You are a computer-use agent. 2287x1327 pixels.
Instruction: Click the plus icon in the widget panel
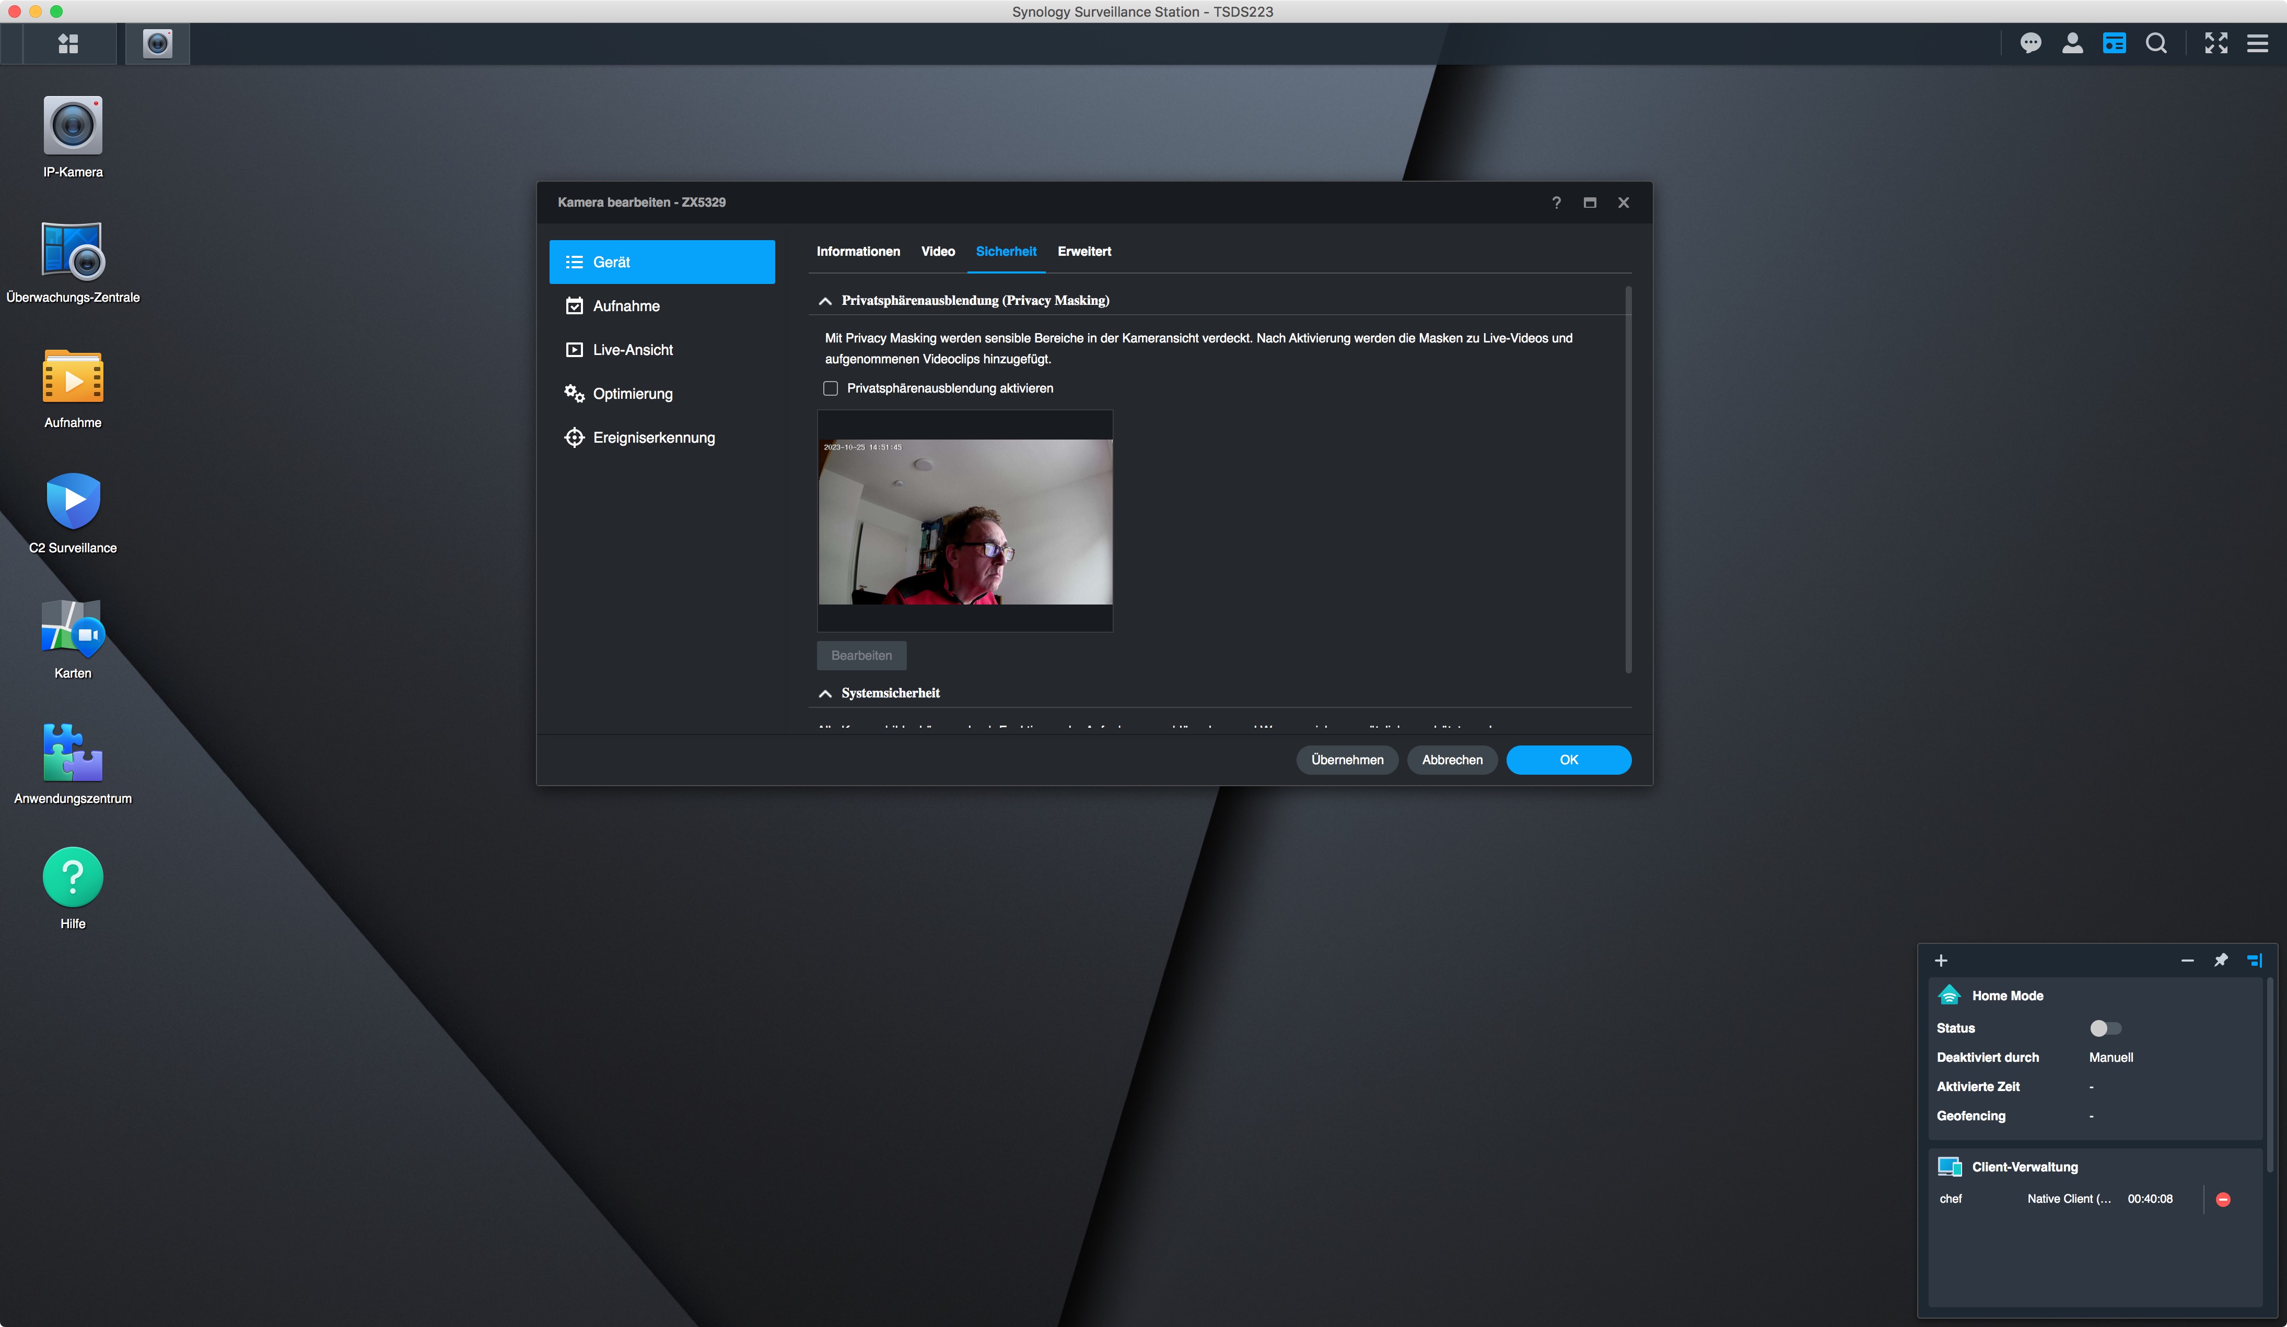(x=1940, y=961)
